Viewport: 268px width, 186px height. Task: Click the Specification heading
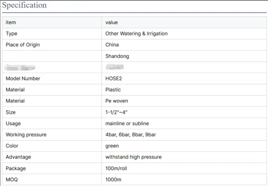pyautogui.click(x=24, y=5)
